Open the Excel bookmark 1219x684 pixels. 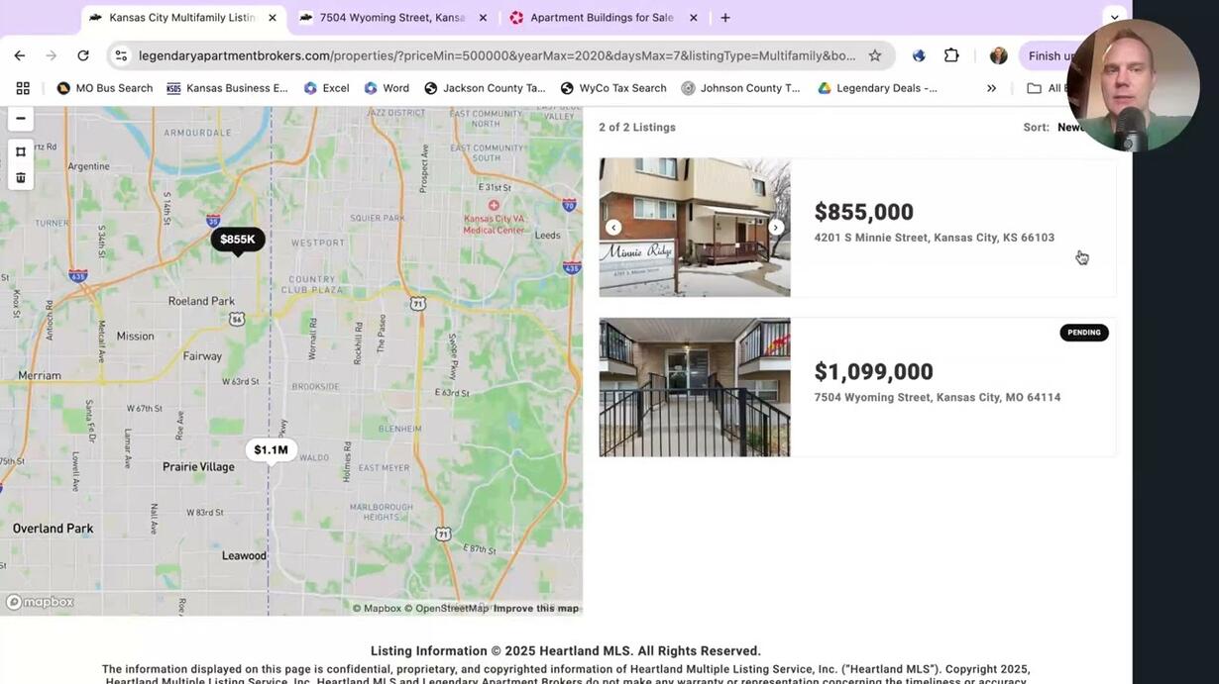[x=326, y=88]
